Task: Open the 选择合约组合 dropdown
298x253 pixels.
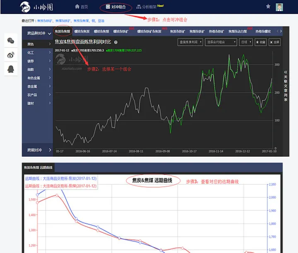Action: click(221, 42)
